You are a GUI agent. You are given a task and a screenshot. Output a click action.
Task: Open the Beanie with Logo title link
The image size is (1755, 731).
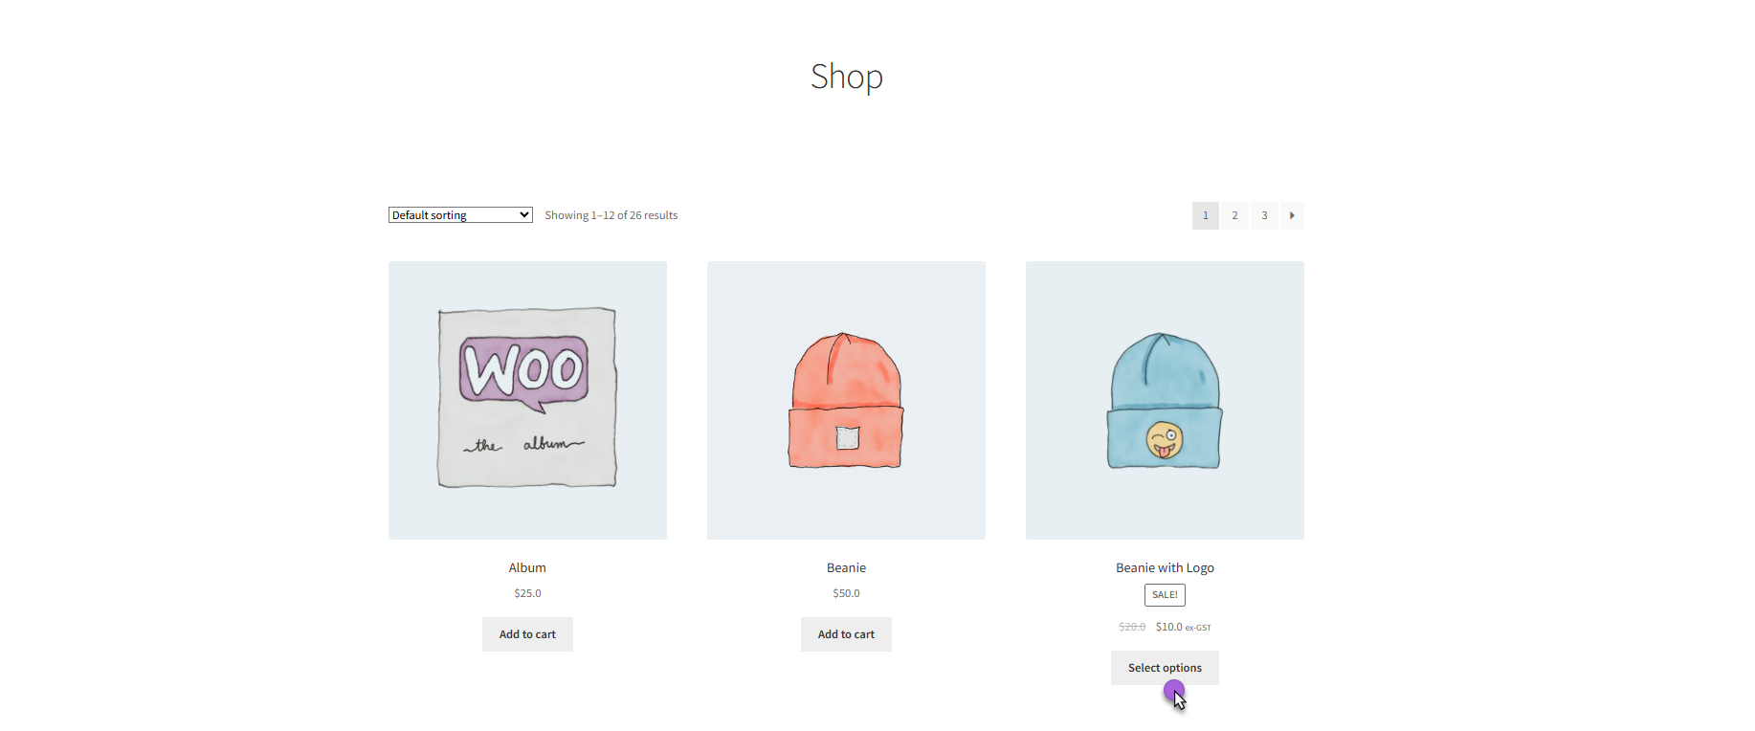[x=1165, y=567]
